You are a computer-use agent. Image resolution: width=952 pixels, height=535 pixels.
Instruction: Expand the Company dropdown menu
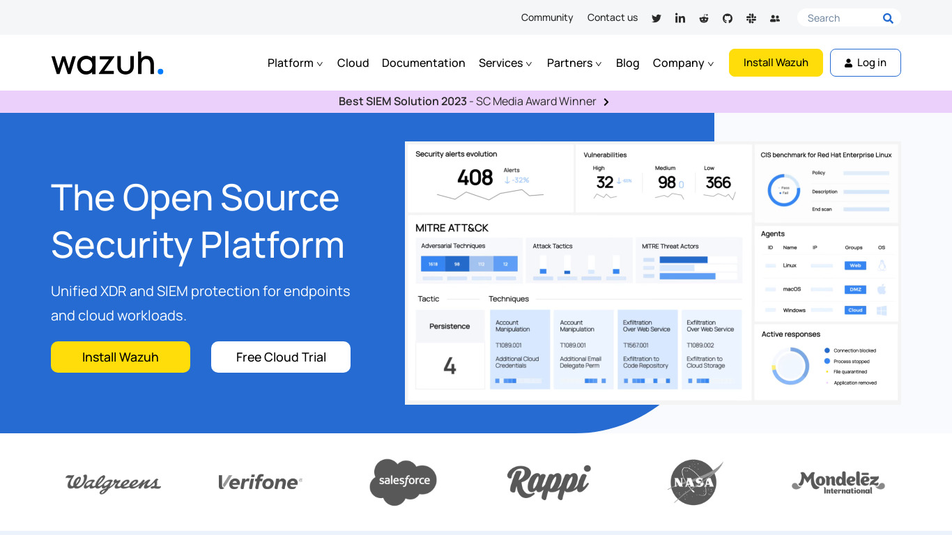click(x=683, y=63)
